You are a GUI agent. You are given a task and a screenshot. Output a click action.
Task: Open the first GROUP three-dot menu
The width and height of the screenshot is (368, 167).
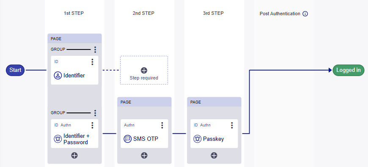(95, 49)
